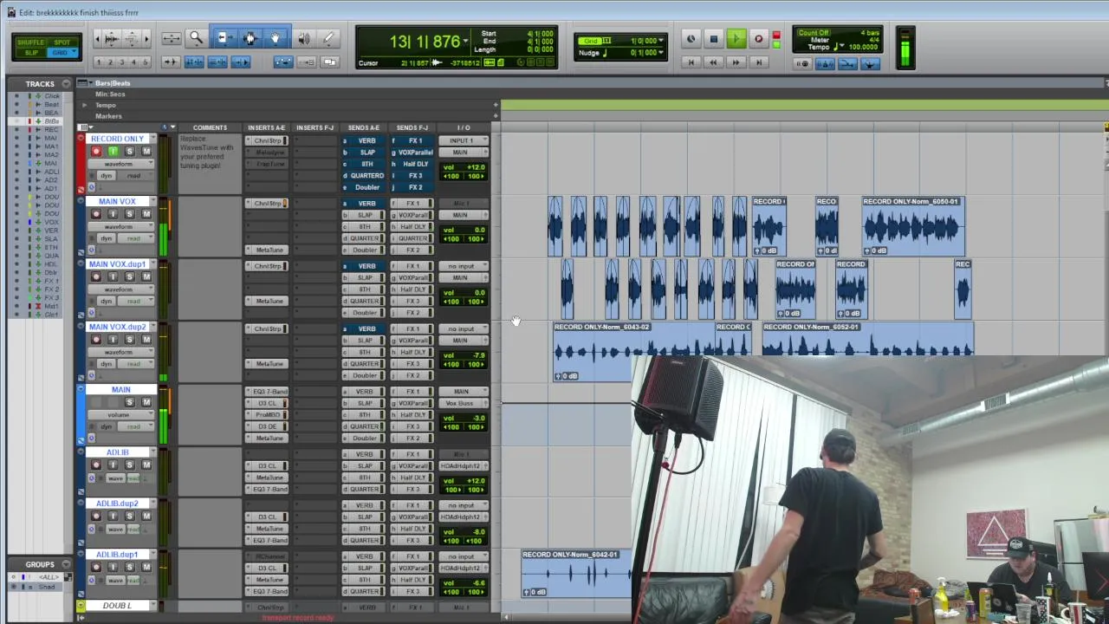The image size is (1109, 624).
Task: Enable Slip edit mode
Action: coord(30,53)
